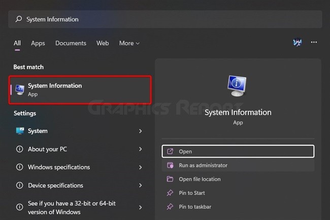The image size is (330, 220).
Task: Select the Web tab
Action: click(103, 43)
